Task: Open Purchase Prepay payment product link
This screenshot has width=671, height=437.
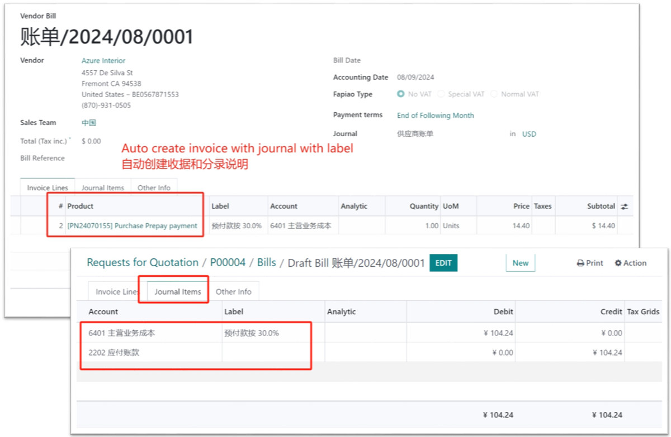Action: click(x=132, y=226)
